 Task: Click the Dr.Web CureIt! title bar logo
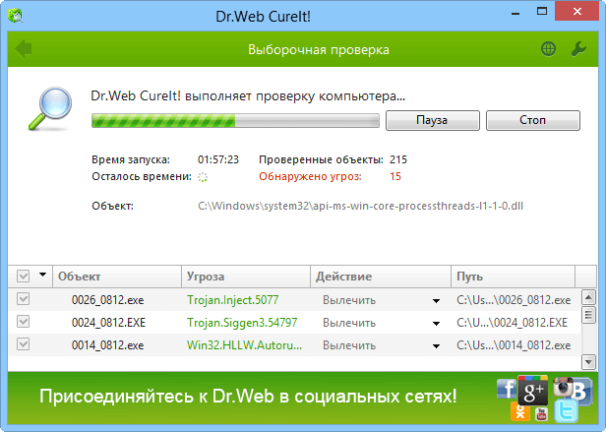click(x=16, y=16)
